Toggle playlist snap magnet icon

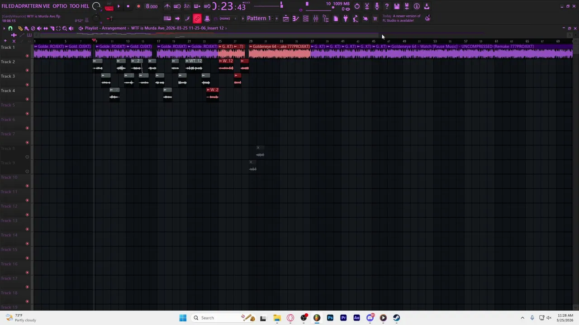[x=10, y=28]
